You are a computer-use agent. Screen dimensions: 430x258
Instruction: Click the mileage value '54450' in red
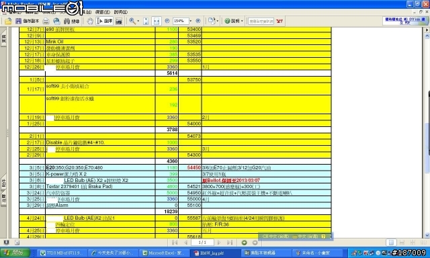coord(194,167)
